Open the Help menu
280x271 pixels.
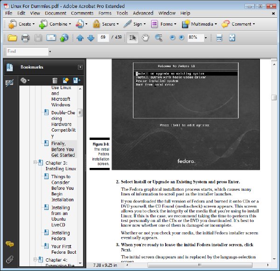point(185,13)
